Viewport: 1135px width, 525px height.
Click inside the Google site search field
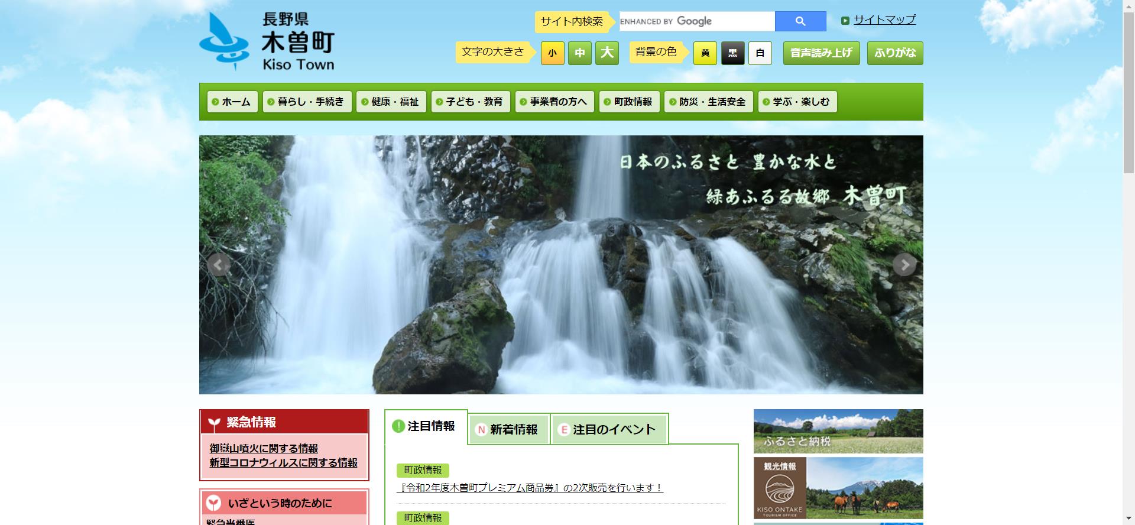696,21
